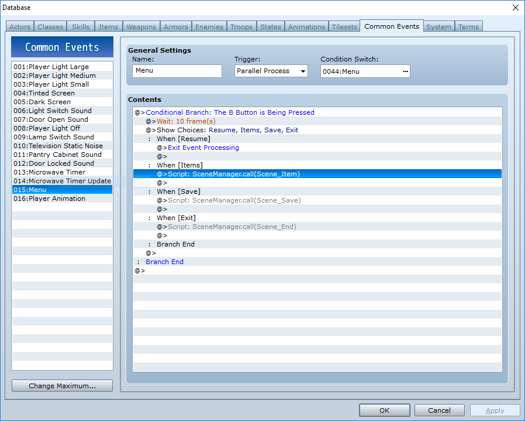This screenshot has width=525, height=421.
Task: Select the When [Exit] line
Action: tap(317, 218)
